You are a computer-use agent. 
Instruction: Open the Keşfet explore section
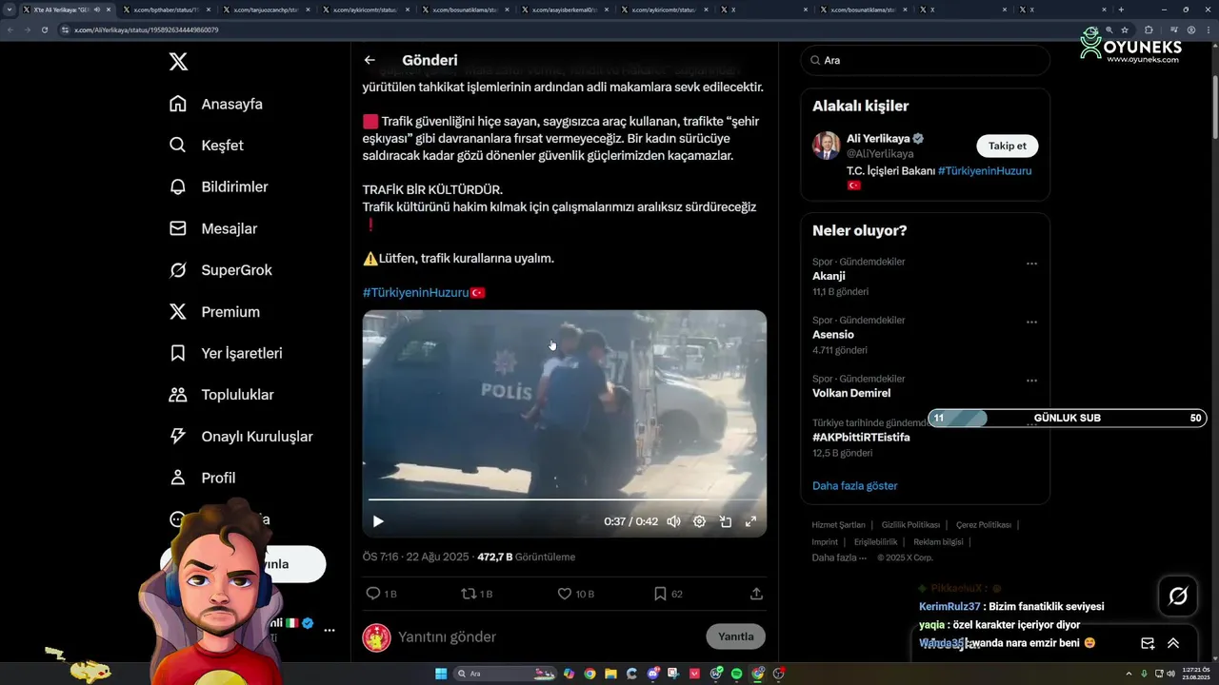(x=206, y=146)
